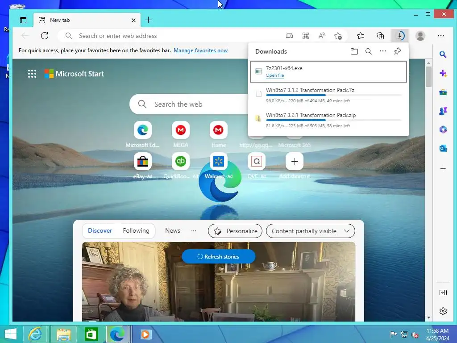This screenshot has width=457, height=343.
Task: Switch to the Discover feed tab
Action: [x=100, y=231]
